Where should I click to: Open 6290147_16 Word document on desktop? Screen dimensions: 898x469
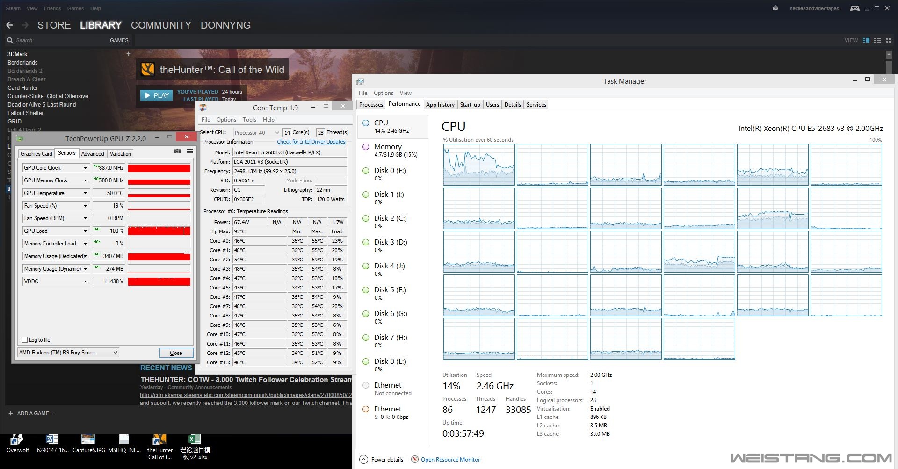point(52,444)
